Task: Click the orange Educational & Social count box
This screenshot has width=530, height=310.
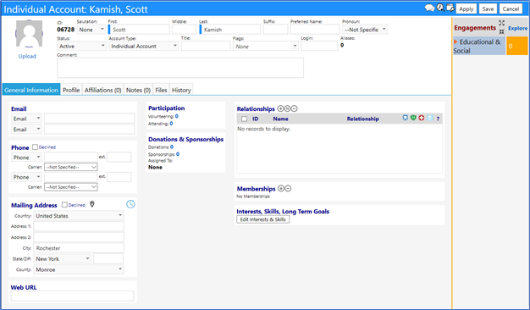Action: click(516, 47)
